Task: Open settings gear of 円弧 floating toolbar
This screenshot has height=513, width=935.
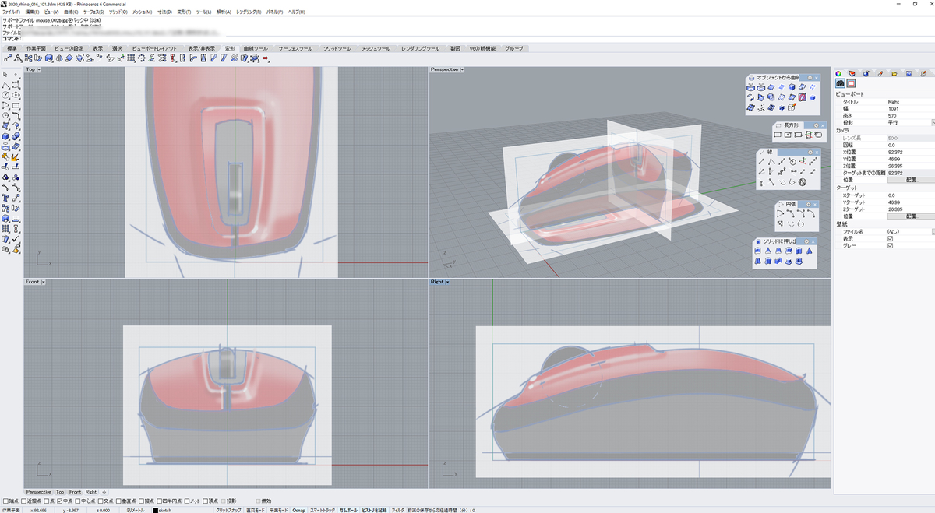Action: click(810, 204)
